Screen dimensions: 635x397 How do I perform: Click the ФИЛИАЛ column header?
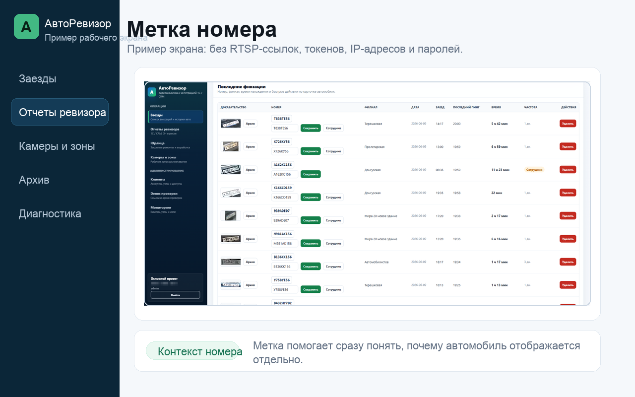click(371, 107)
